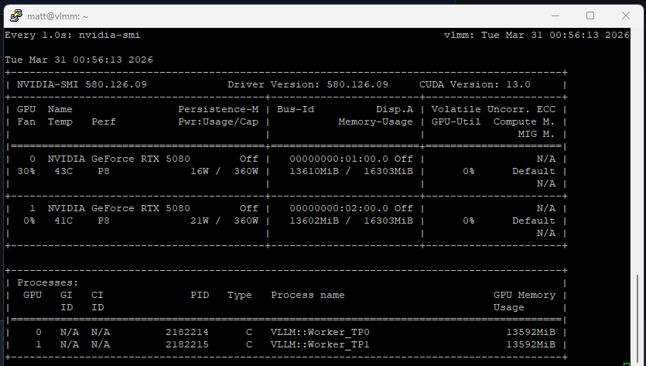Click the 'Processes:' section label
Screen dimensions: 646x366
pos(48,282)
